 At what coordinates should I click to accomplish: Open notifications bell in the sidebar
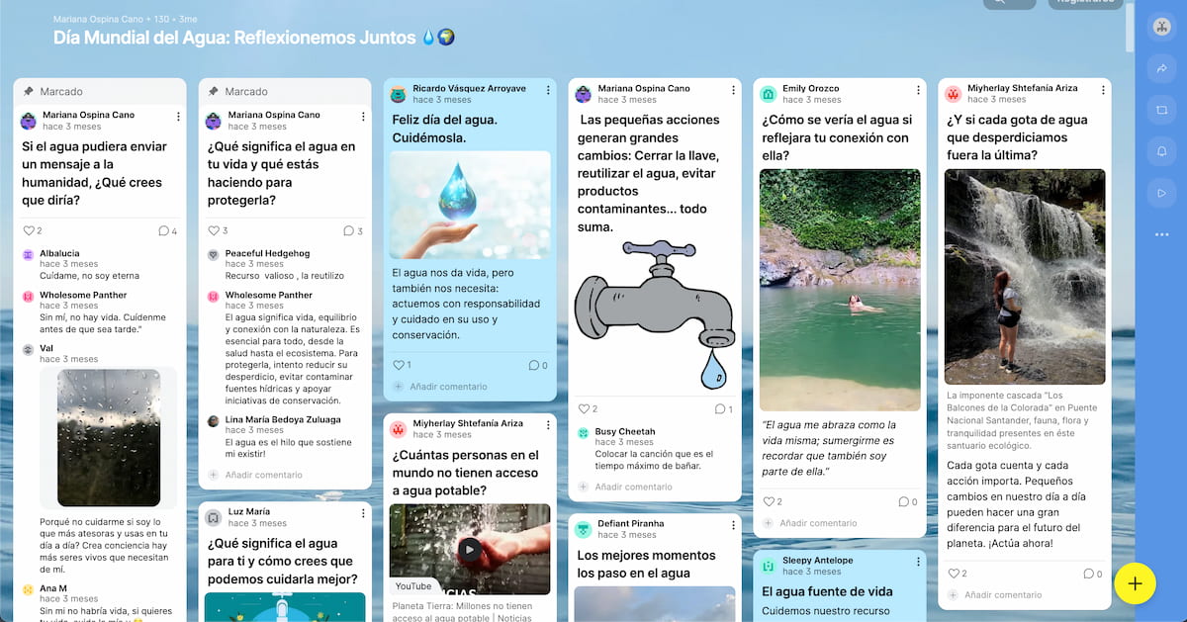[x=1161, y=151]
